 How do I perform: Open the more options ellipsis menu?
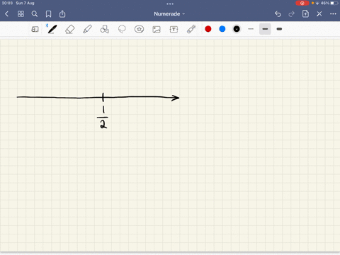point(333,14)
